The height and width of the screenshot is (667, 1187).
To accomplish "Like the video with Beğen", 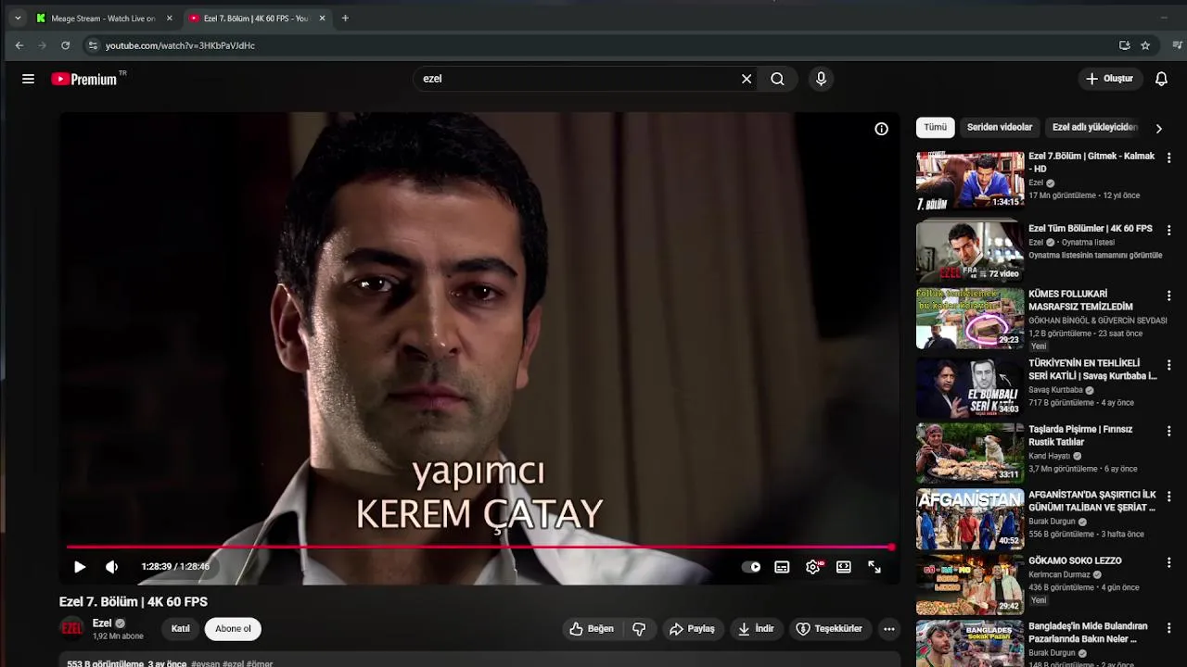I will pos(592,629).
